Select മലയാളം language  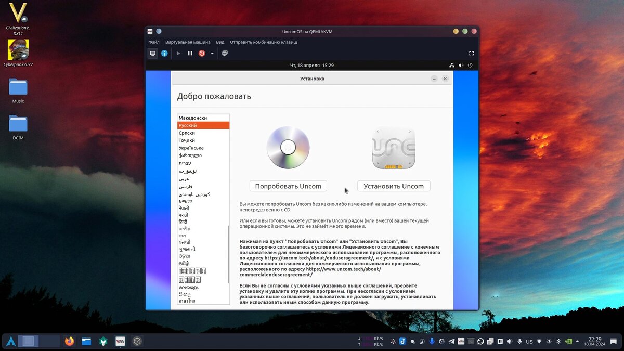click(x=203, y=287)
